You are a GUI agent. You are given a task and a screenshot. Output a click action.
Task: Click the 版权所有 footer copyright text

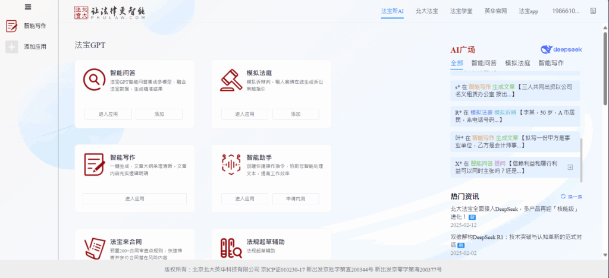point(303,270)
